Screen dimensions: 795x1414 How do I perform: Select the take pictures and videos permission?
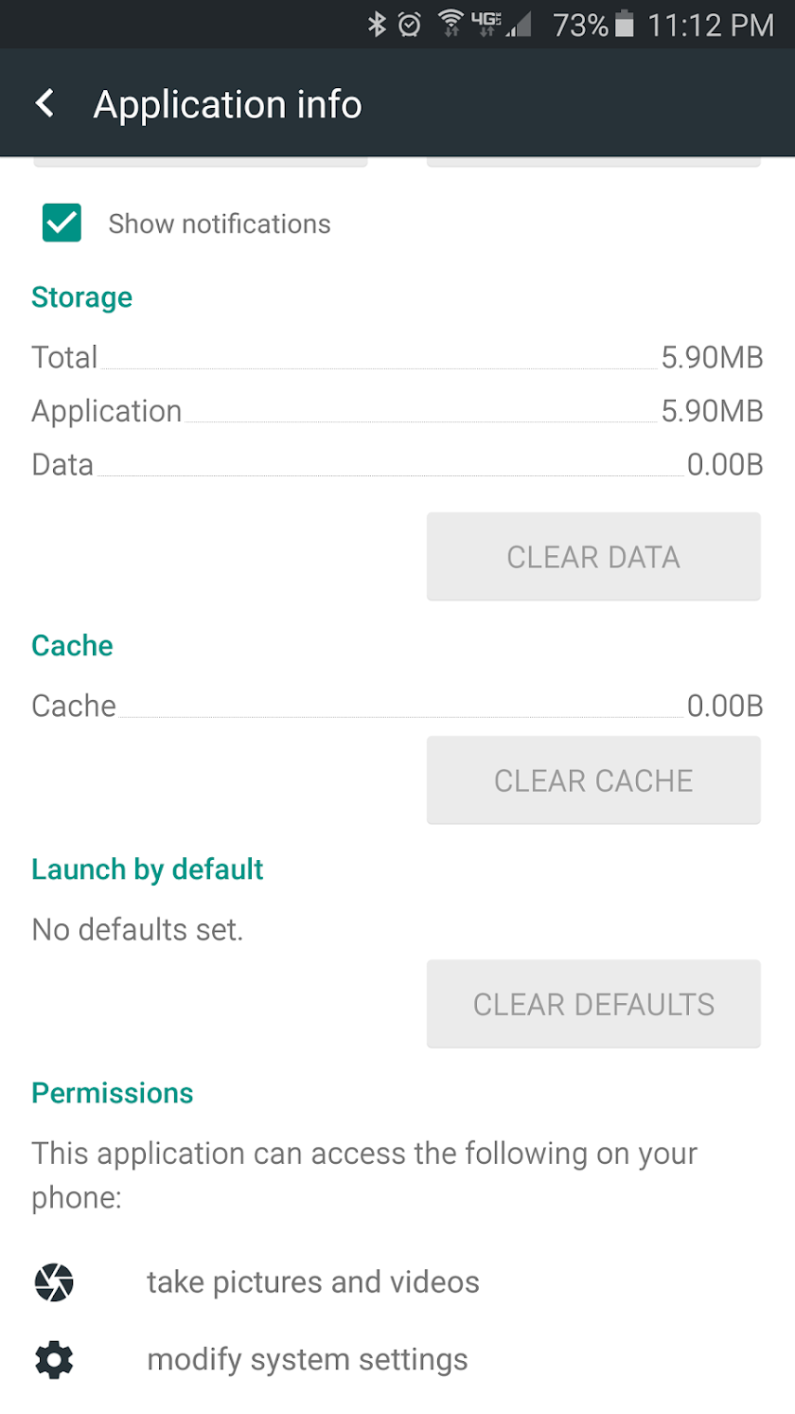(312, 1282)
